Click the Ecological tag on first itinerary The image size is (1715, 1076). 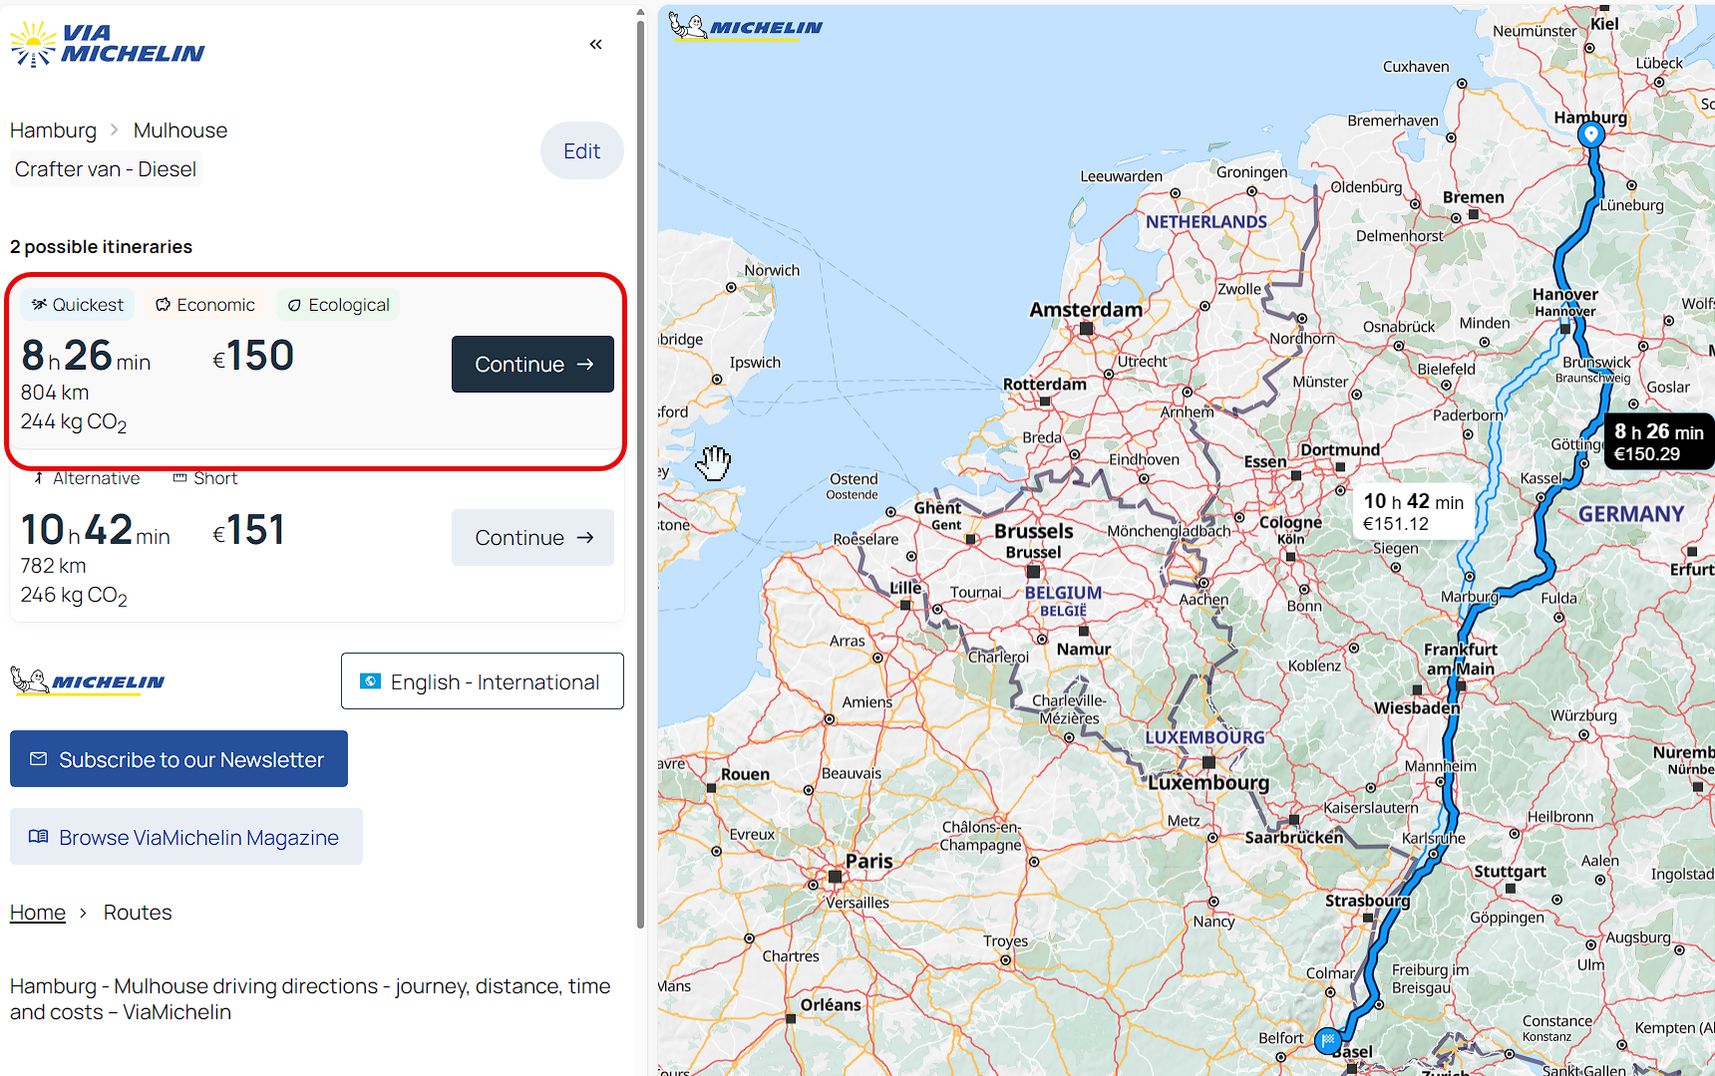click(338, 305)
